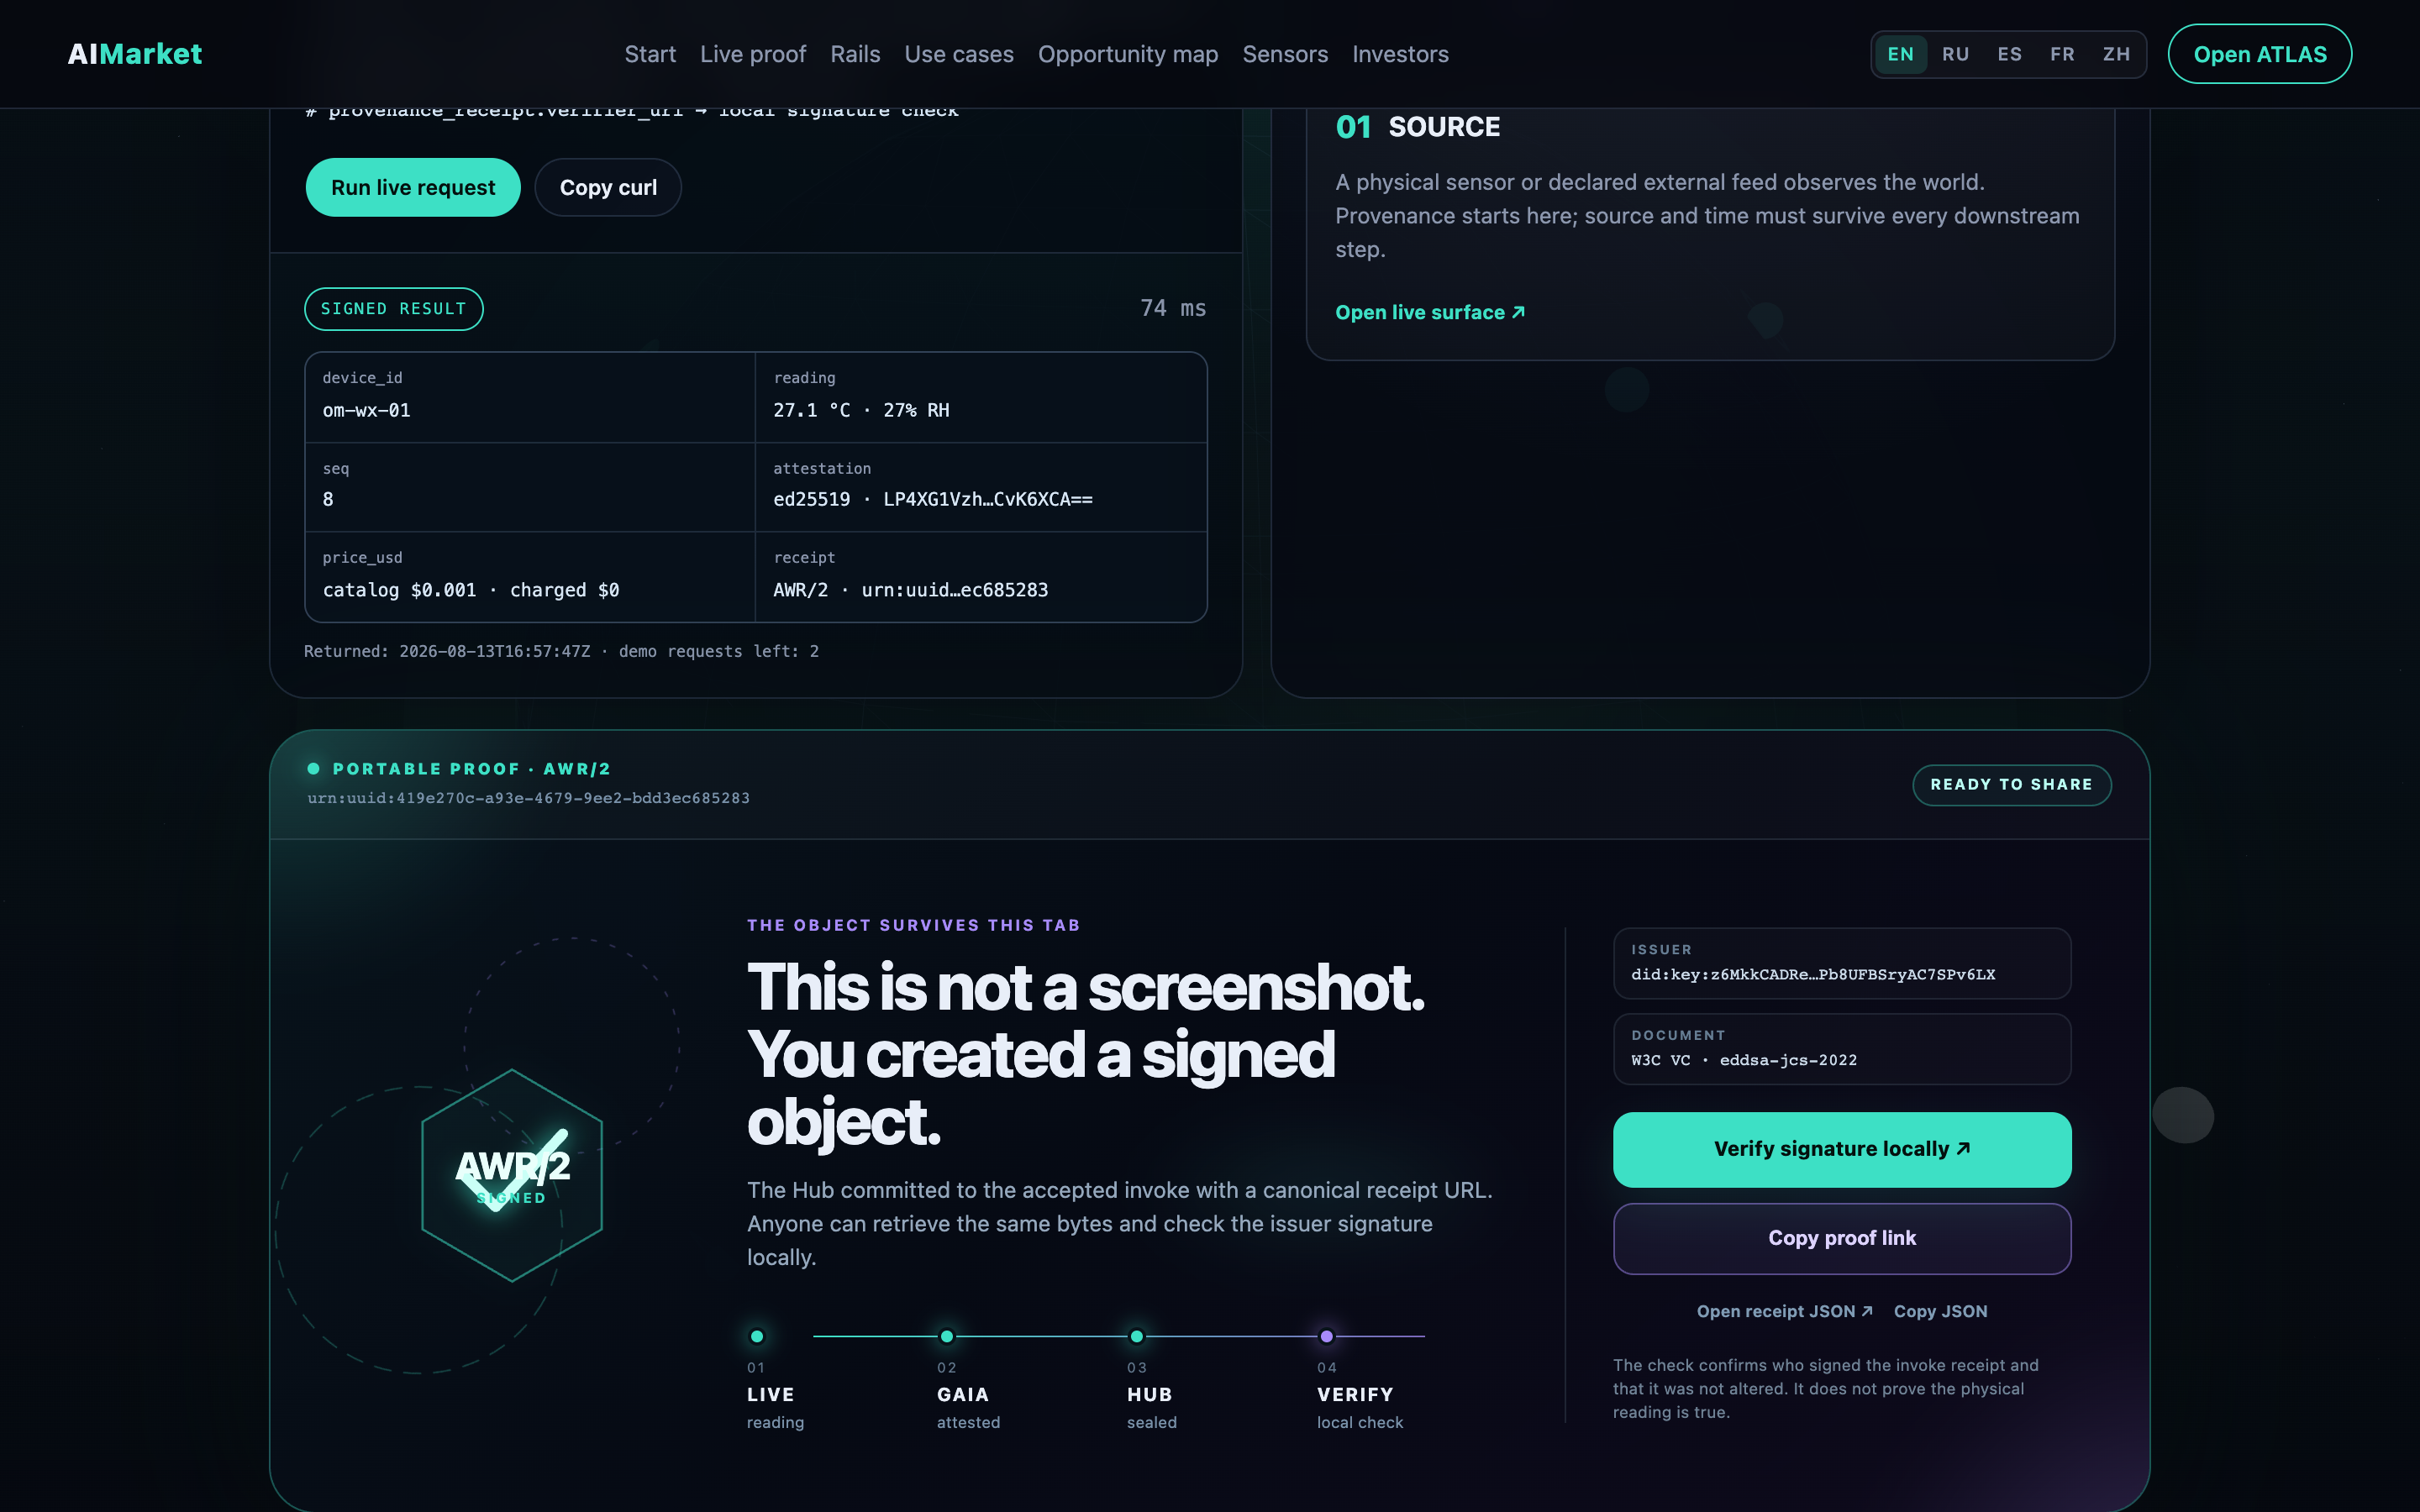Click Copy JSON link
The image size is (2420, 1512).
click(1940, 1311)
